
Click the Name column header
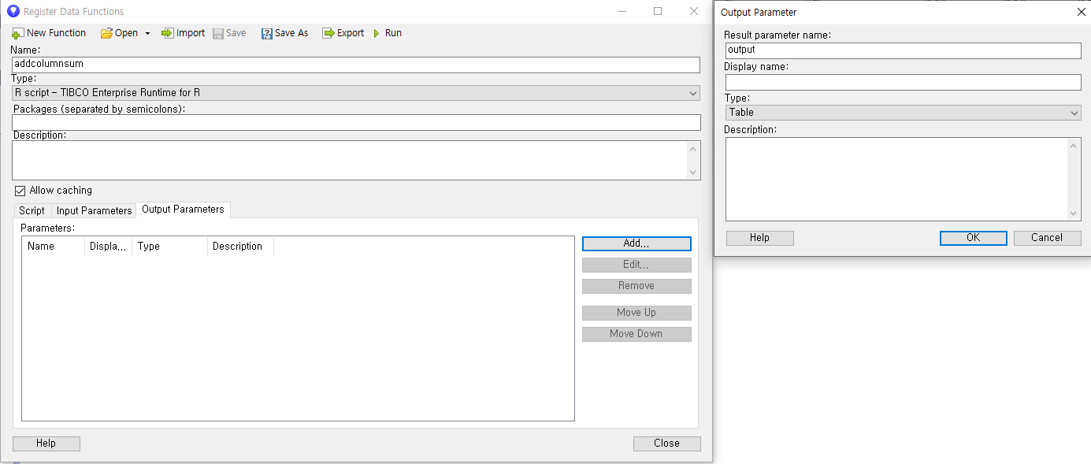click(53, 247)
